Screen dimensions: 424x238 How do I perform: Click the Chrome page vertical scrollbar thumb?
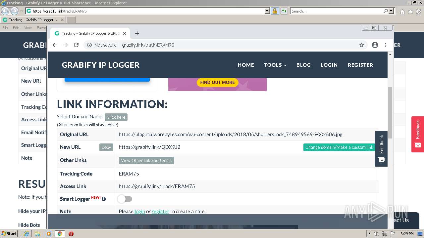click(x=390, y=112)
